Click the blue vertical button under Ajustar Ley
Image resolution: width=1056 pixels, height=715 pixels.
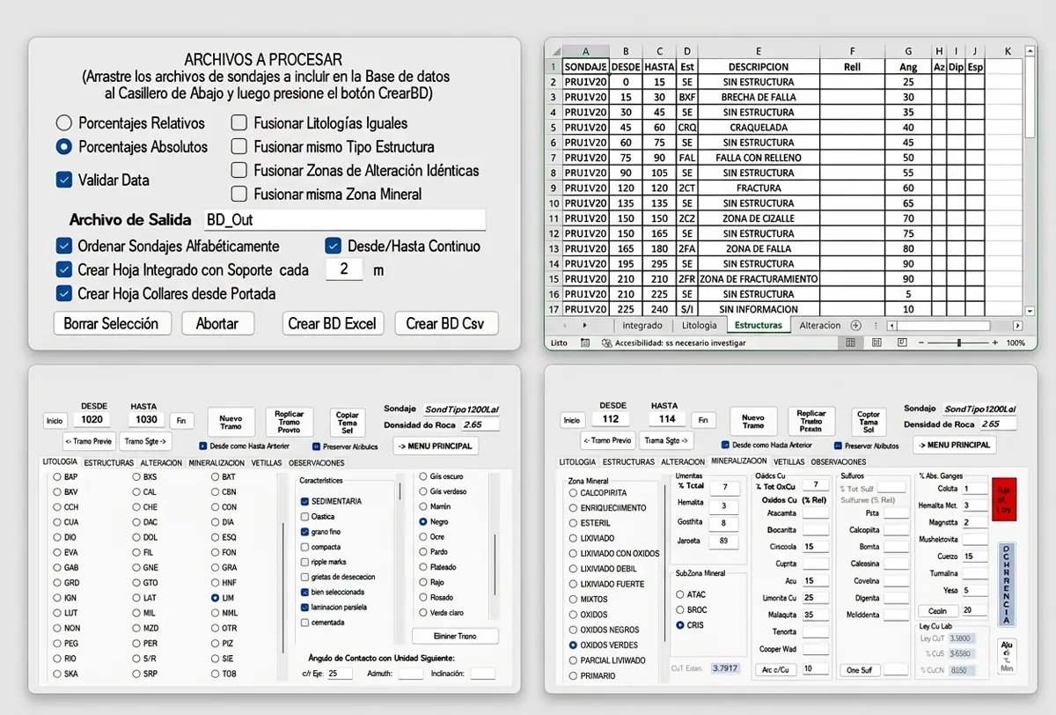click(x=1007, y=583)
